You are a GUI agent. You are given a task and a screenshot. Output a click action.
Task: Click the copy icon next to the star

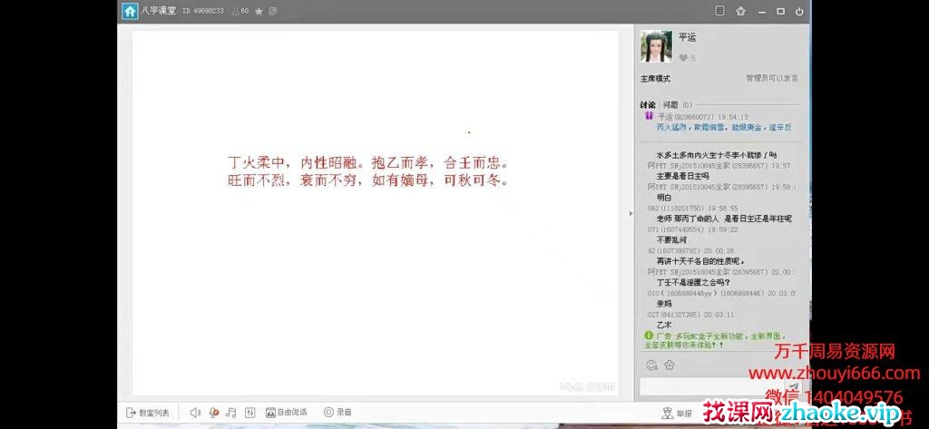point(273,11)
